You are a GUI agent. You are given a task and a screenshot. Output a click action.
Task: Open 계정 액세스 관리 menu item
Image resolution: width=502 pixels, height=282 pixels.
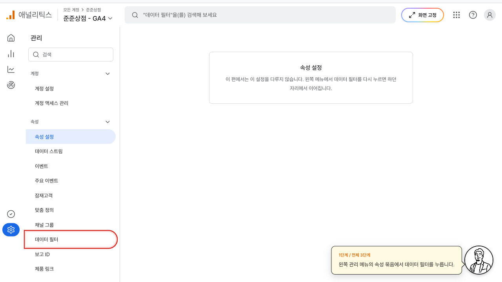71,103
